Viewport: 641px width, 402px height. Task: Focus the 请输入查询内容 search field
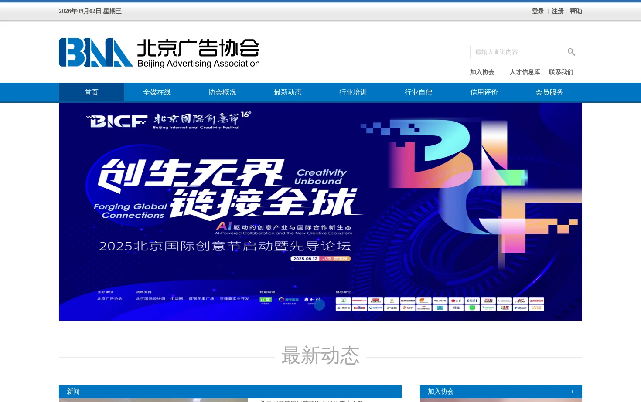point(519,52)
